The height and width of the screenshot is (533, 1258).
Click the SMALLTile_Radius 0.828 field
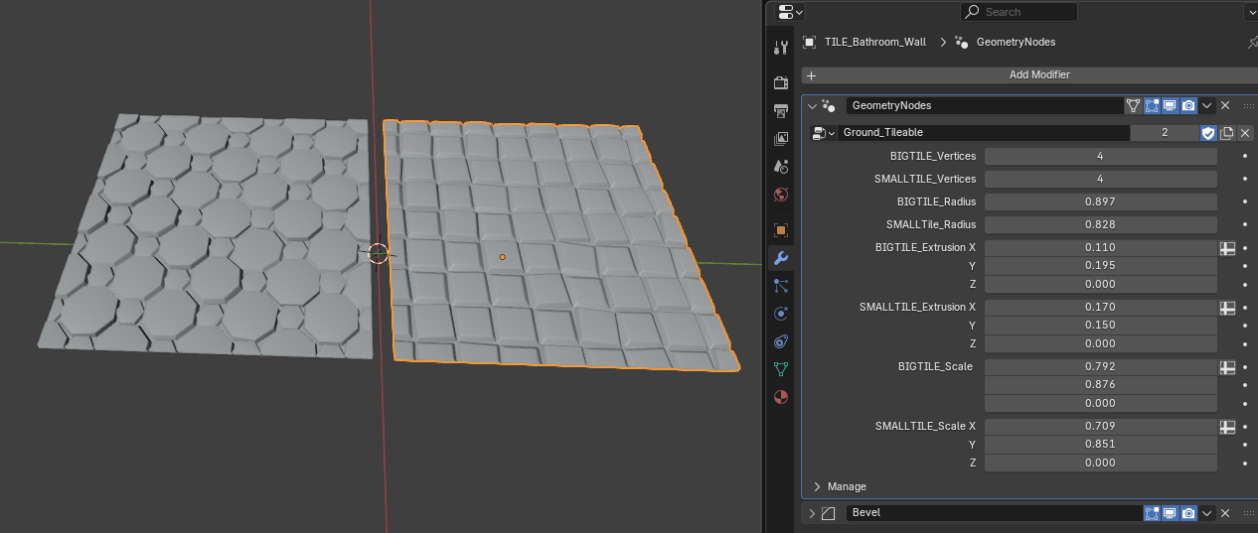[1100, 224]
